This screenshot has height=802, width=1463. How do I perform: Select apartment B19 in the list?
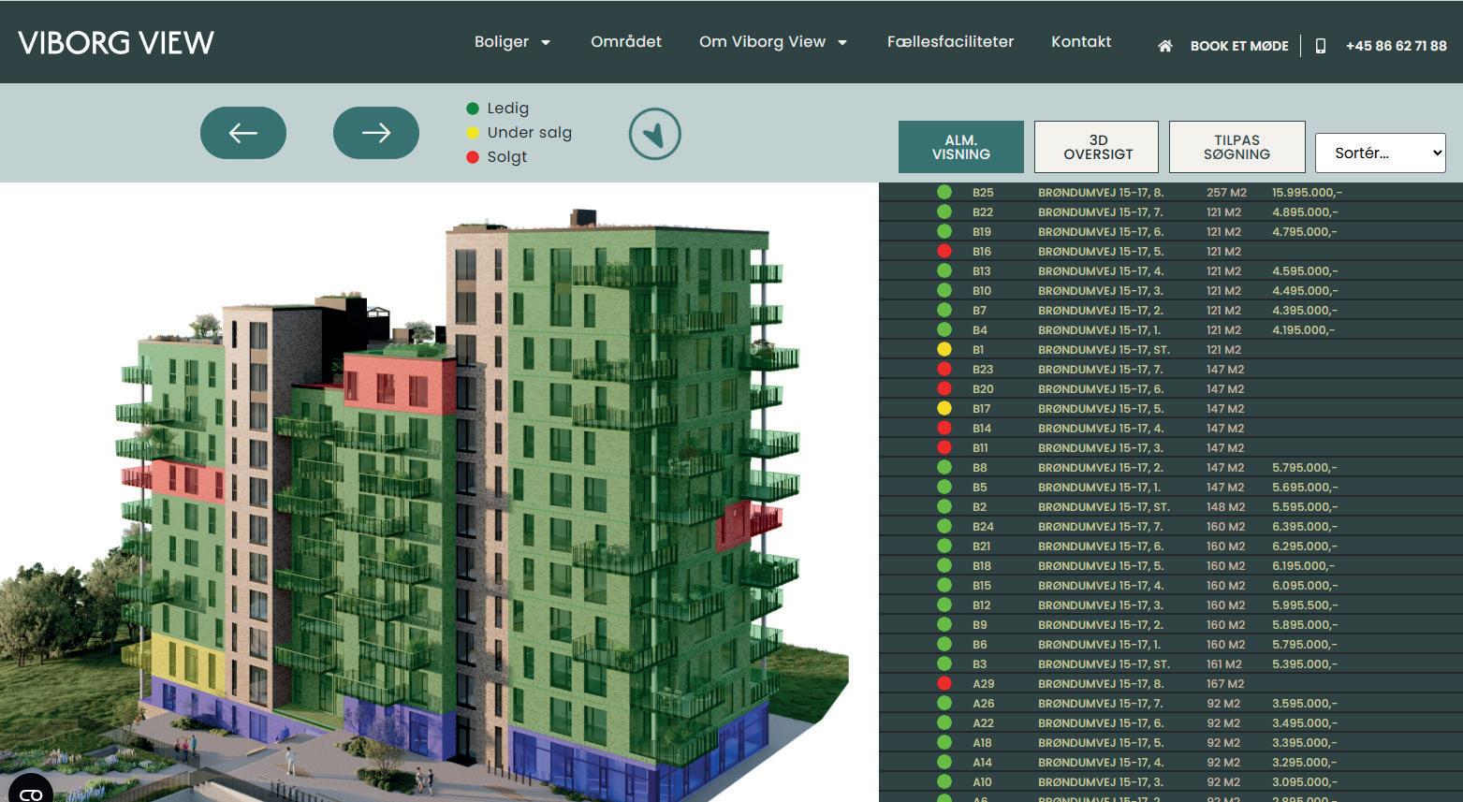(1171, 231)
